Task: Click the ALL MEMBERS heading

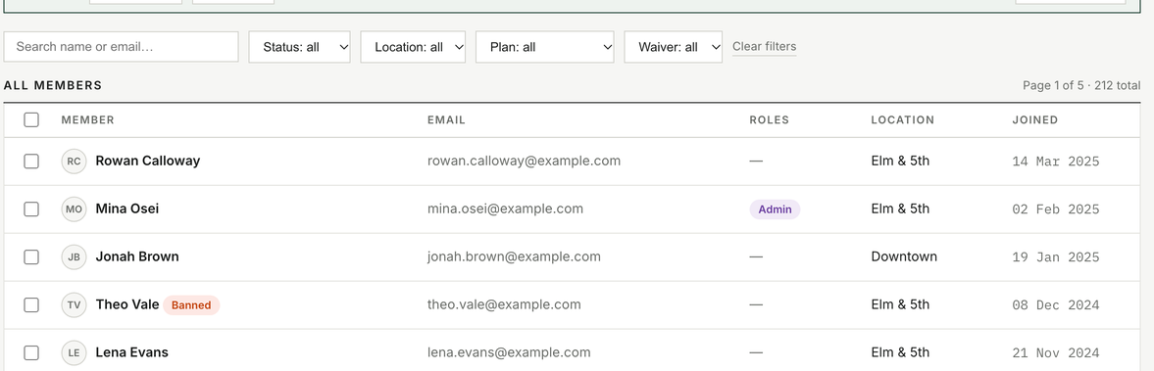Action: (53, 85)
